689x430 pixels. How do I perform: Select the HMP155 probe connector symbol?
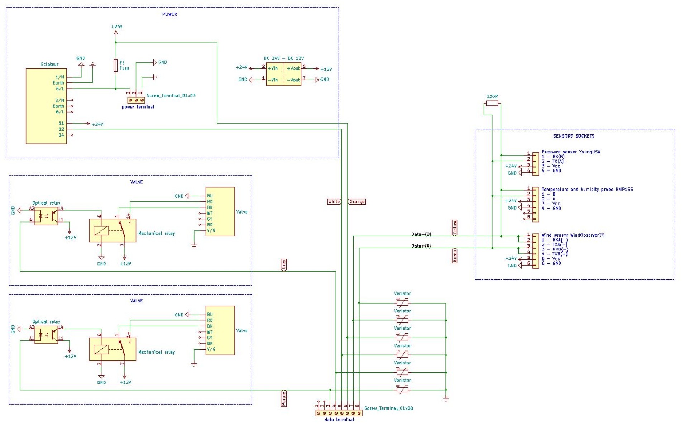pyautogui.click(x=535, y=205)
